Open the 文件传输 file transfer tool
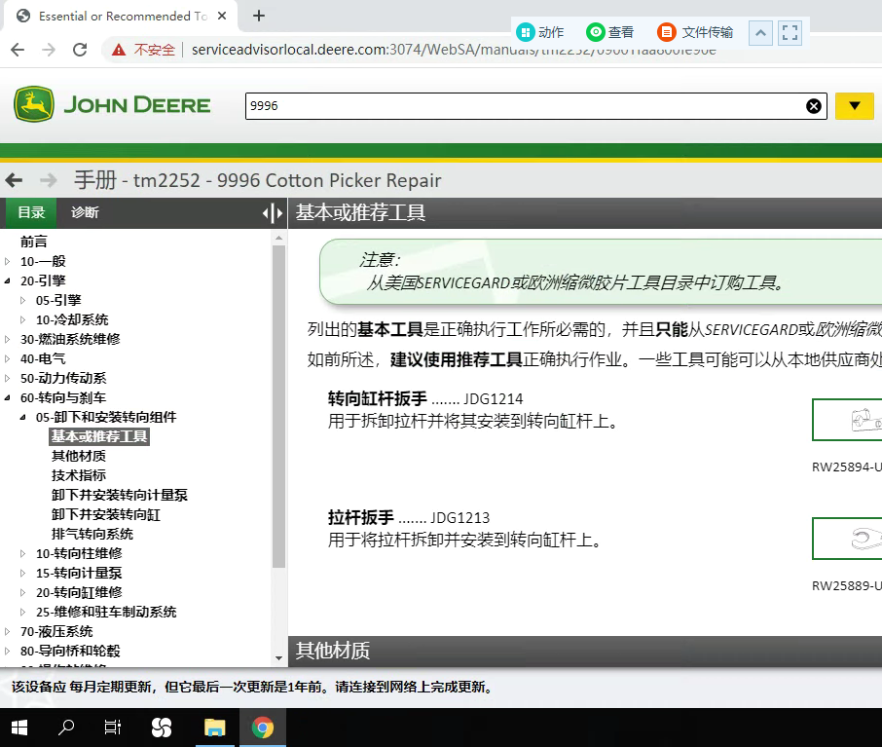This screenshot has height=747, width=882. click(695, 32)
